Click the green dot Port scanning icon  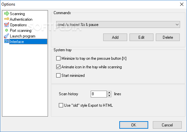coord(7,30)
